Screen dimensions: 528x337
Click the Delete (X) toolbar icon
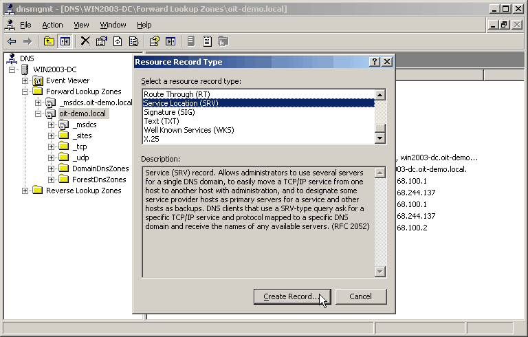point(85,41)
